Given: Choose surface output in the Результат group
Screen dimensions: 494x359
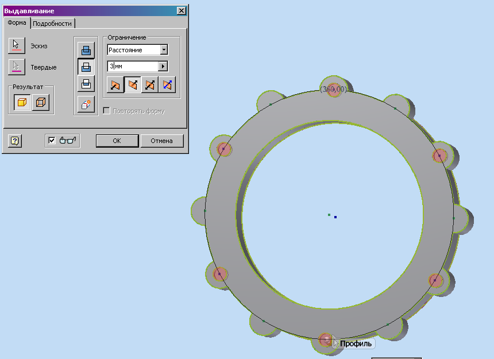Looking at the screenshot, I should [x=41, y=102].
